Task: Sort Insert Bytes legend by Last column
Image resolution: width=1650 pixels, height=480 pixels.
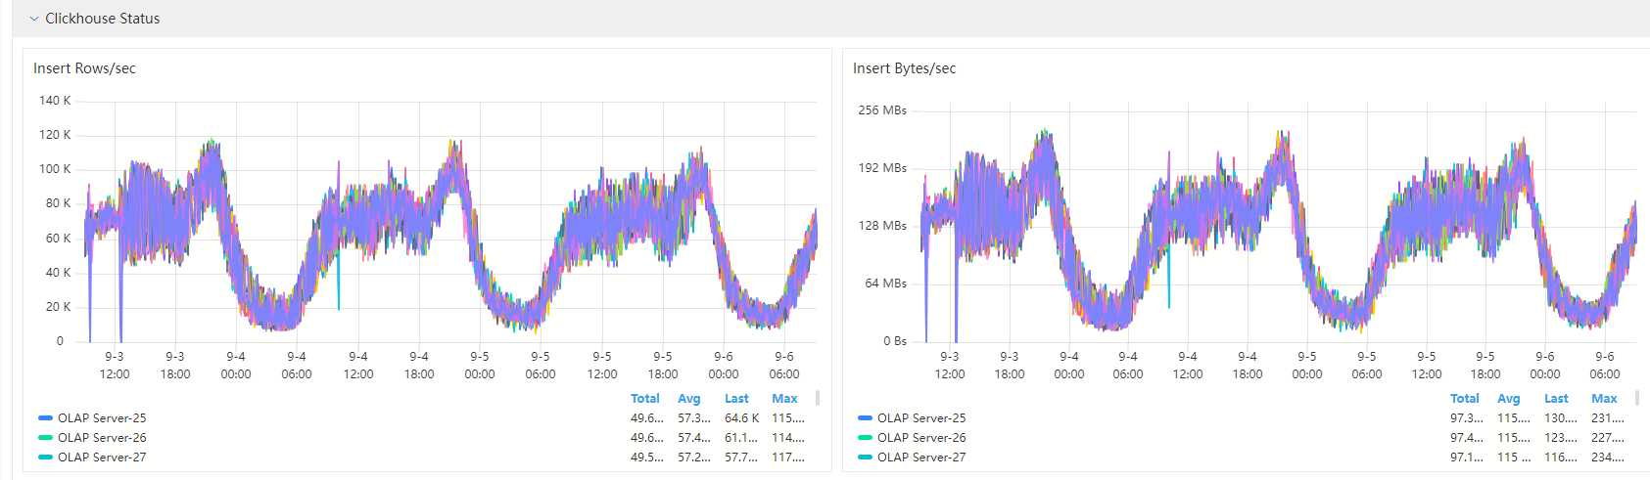Action: 1556,399
